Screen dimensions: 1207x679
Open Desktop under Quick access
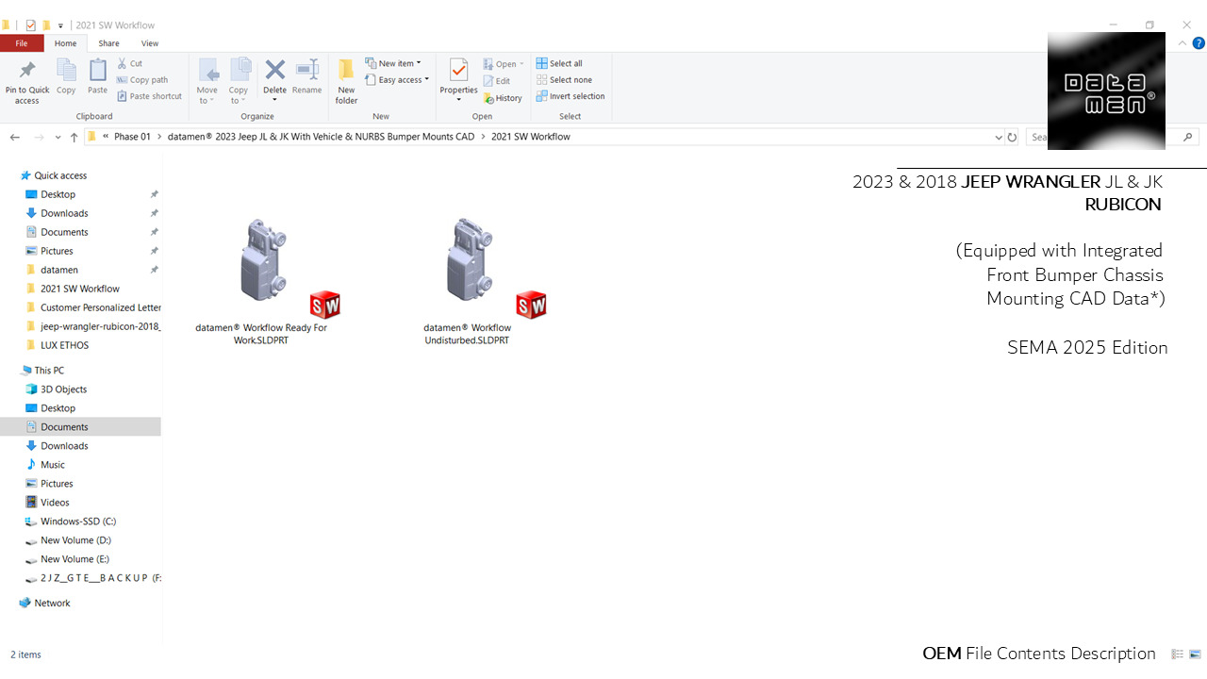[58, 194]
